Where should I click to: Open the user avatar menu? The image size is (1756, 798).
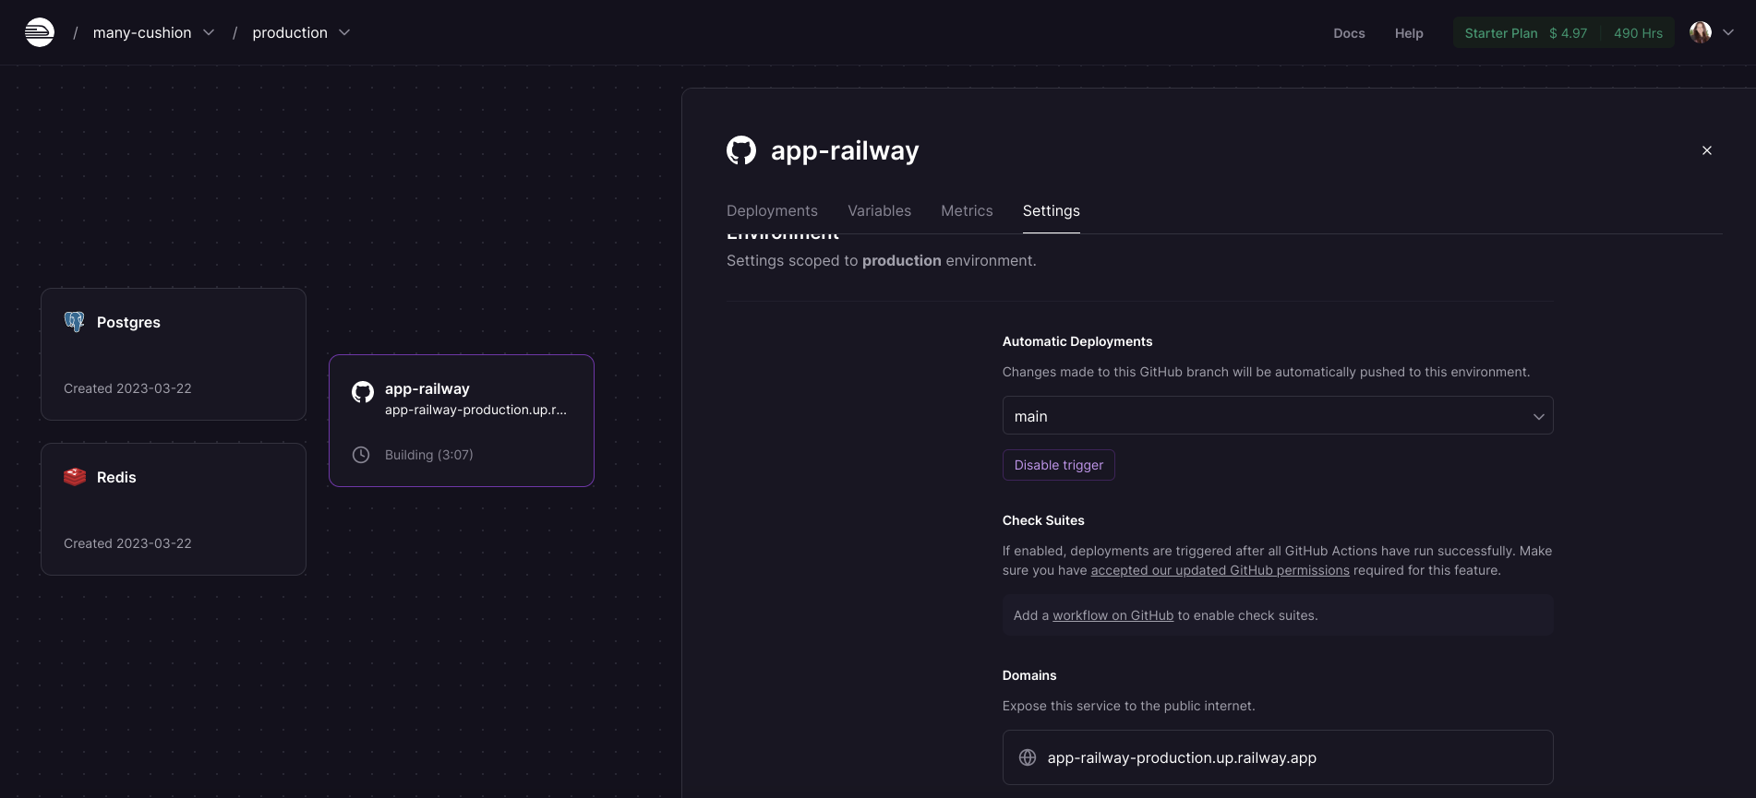pos(1701,32)
